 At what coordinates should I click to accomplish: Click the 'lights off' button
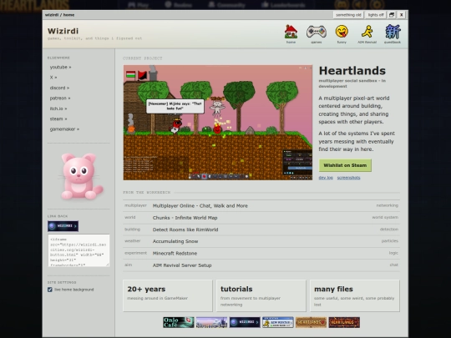pyautogui.click(x=376, y=15)
